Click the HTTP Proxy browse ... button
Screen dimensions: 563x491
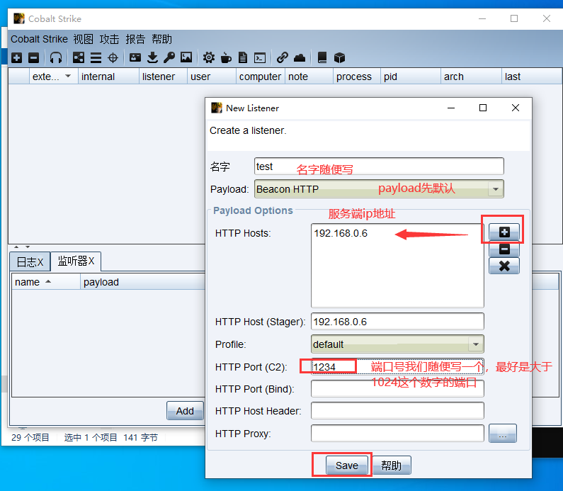503,434
